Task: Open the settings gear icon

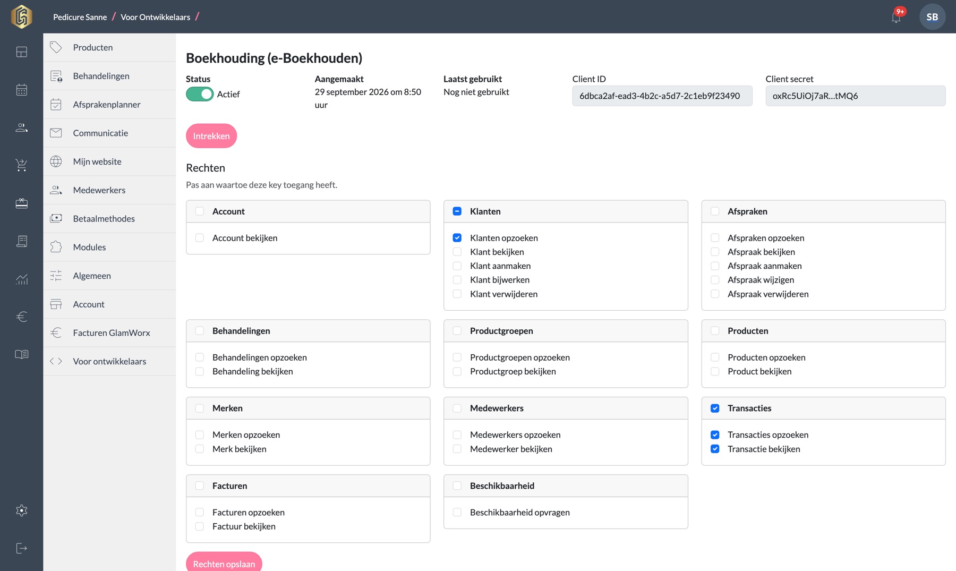Action: [22, 510]
